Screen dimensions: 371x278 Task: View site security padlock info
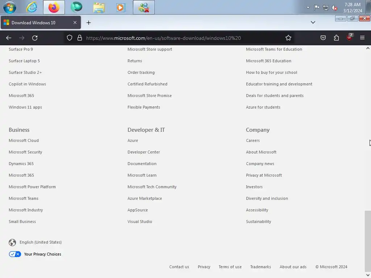80,38
